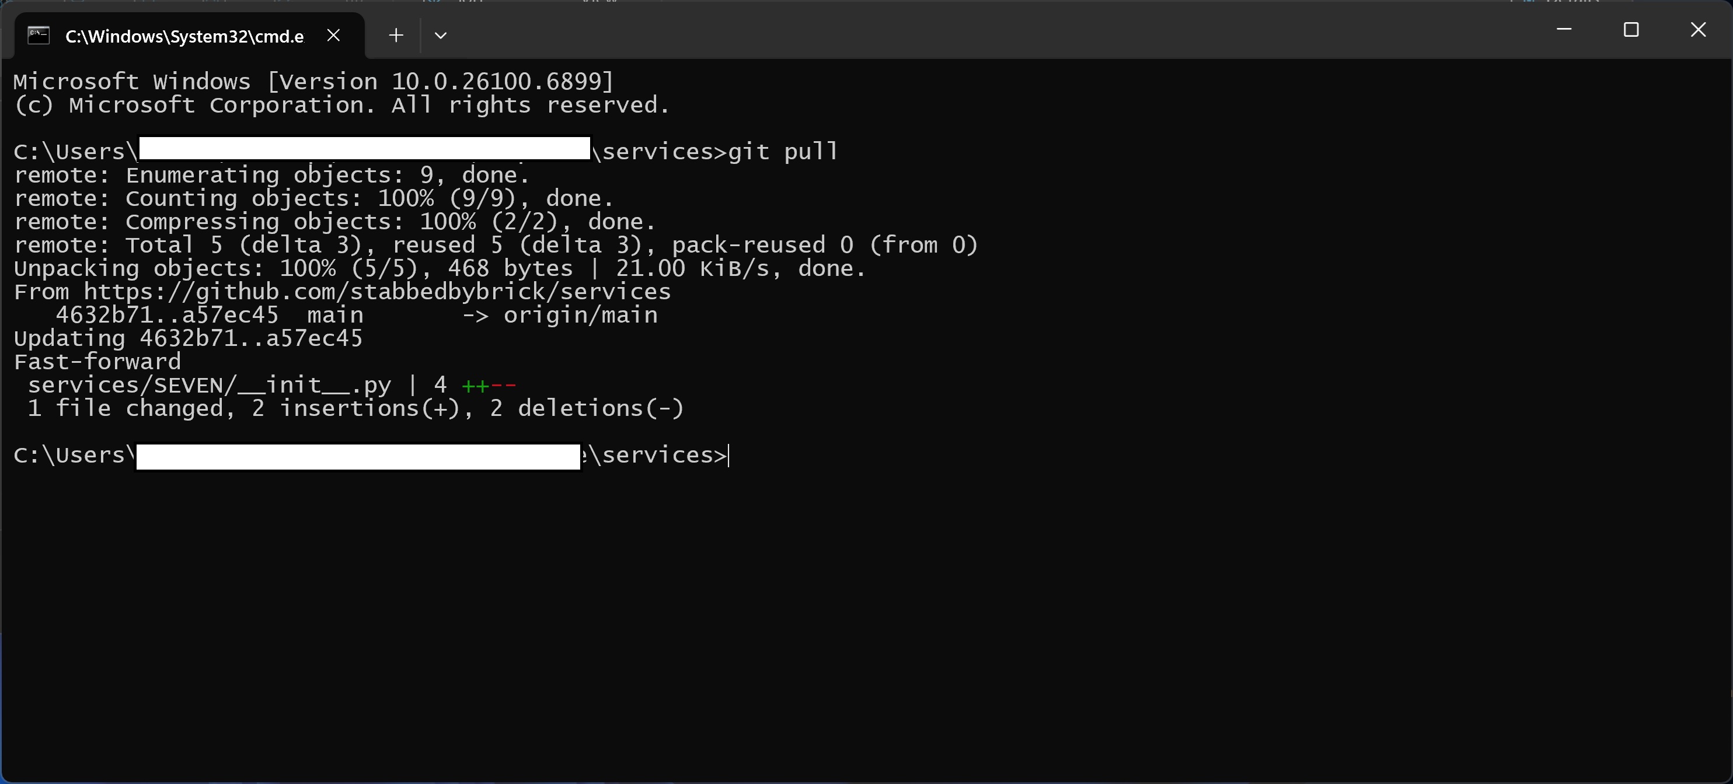
Task: Minimize the terminal window
Action: point(1564,30)
